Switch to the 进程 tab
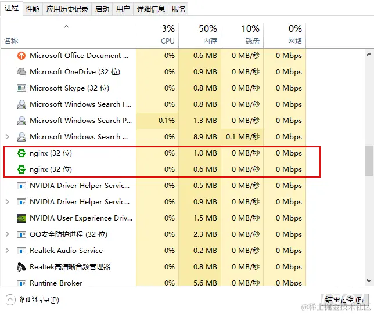374x314 pixels. (12, 8)
